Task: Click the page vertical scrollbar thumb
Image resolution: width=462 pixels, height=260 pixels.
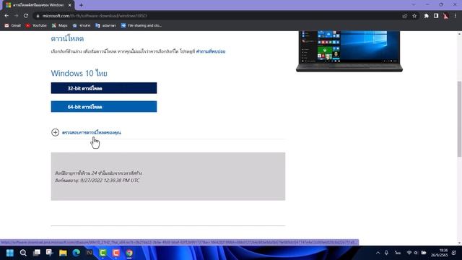Action: [x=459, y=118]
